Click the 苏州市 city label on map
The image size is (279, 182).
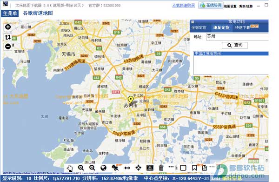(x=131, y=106)
